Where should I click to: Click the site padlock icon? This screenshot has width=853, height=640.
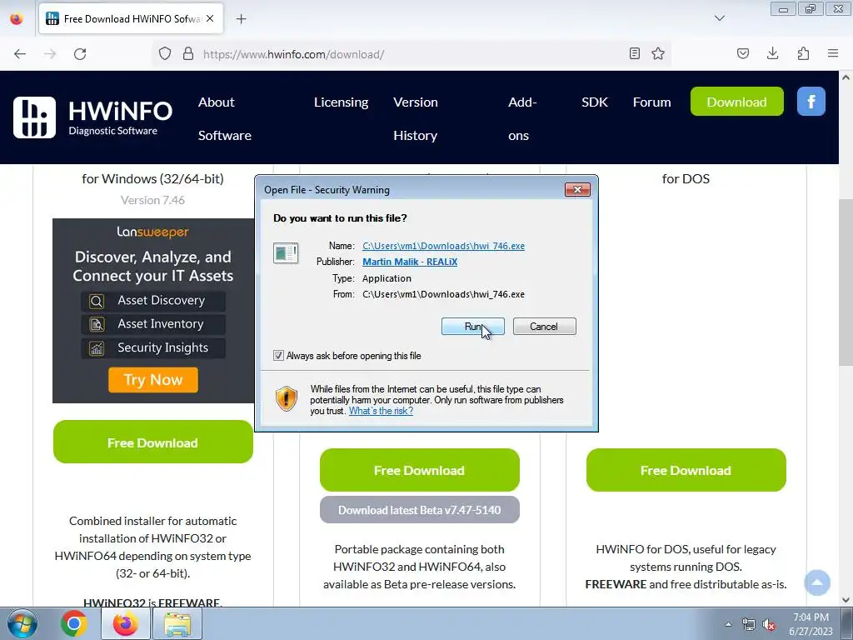188,54
